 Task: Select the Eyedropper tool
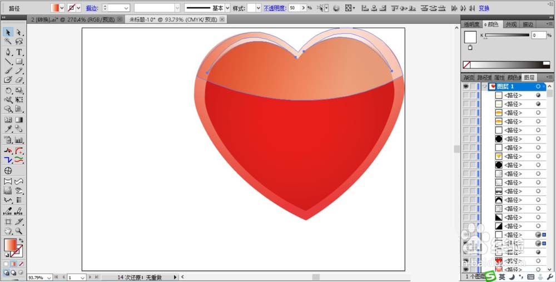point(8,129)
